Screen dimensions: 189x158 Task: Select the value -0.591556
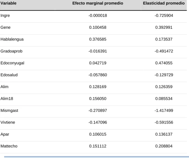click(164, 122)
